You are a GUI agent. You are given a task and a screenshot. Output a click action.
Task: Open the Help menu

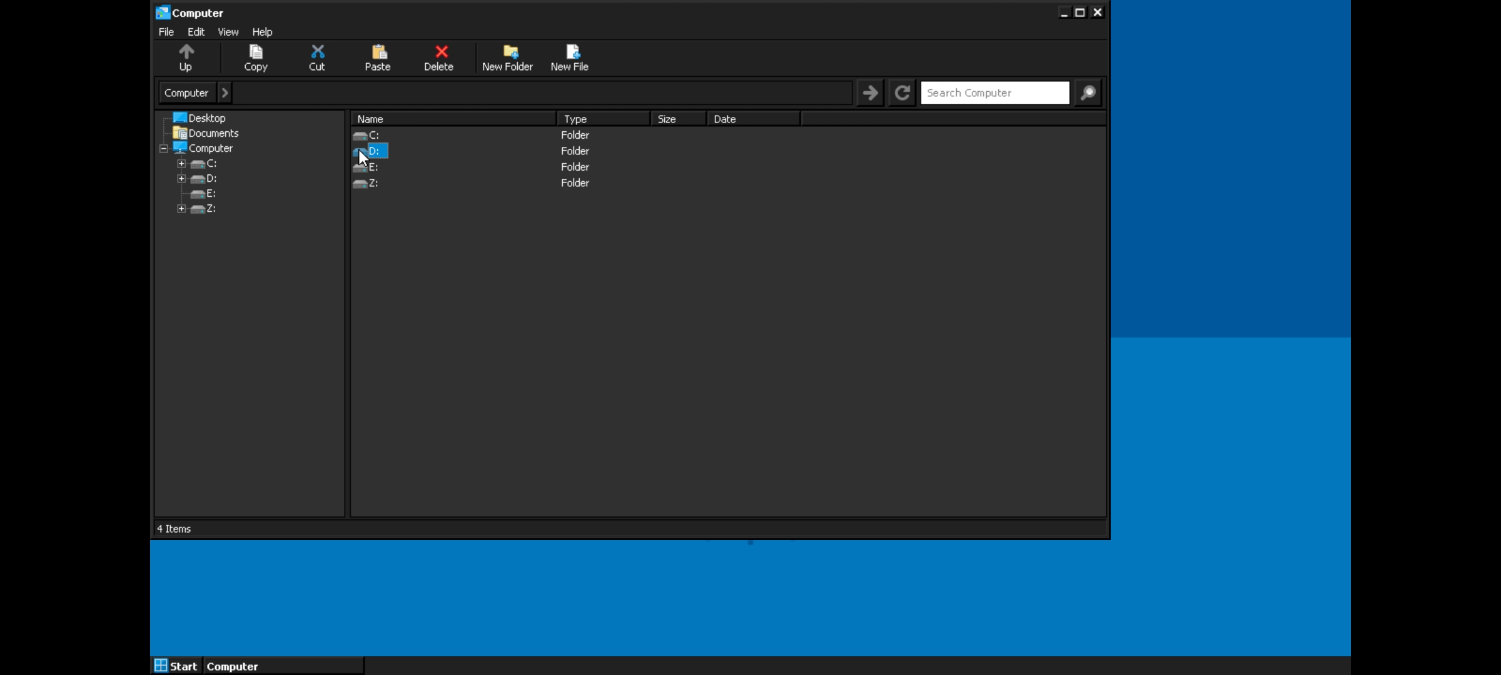click(262, 32)
